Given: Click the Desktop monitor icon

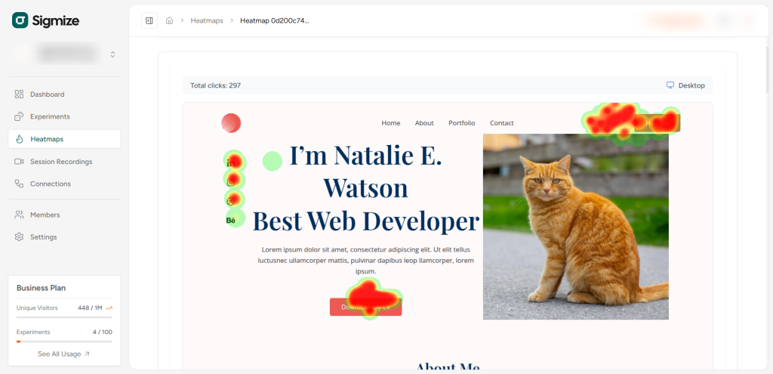Looking at the screenshot, I should click(x=670, y=85).
